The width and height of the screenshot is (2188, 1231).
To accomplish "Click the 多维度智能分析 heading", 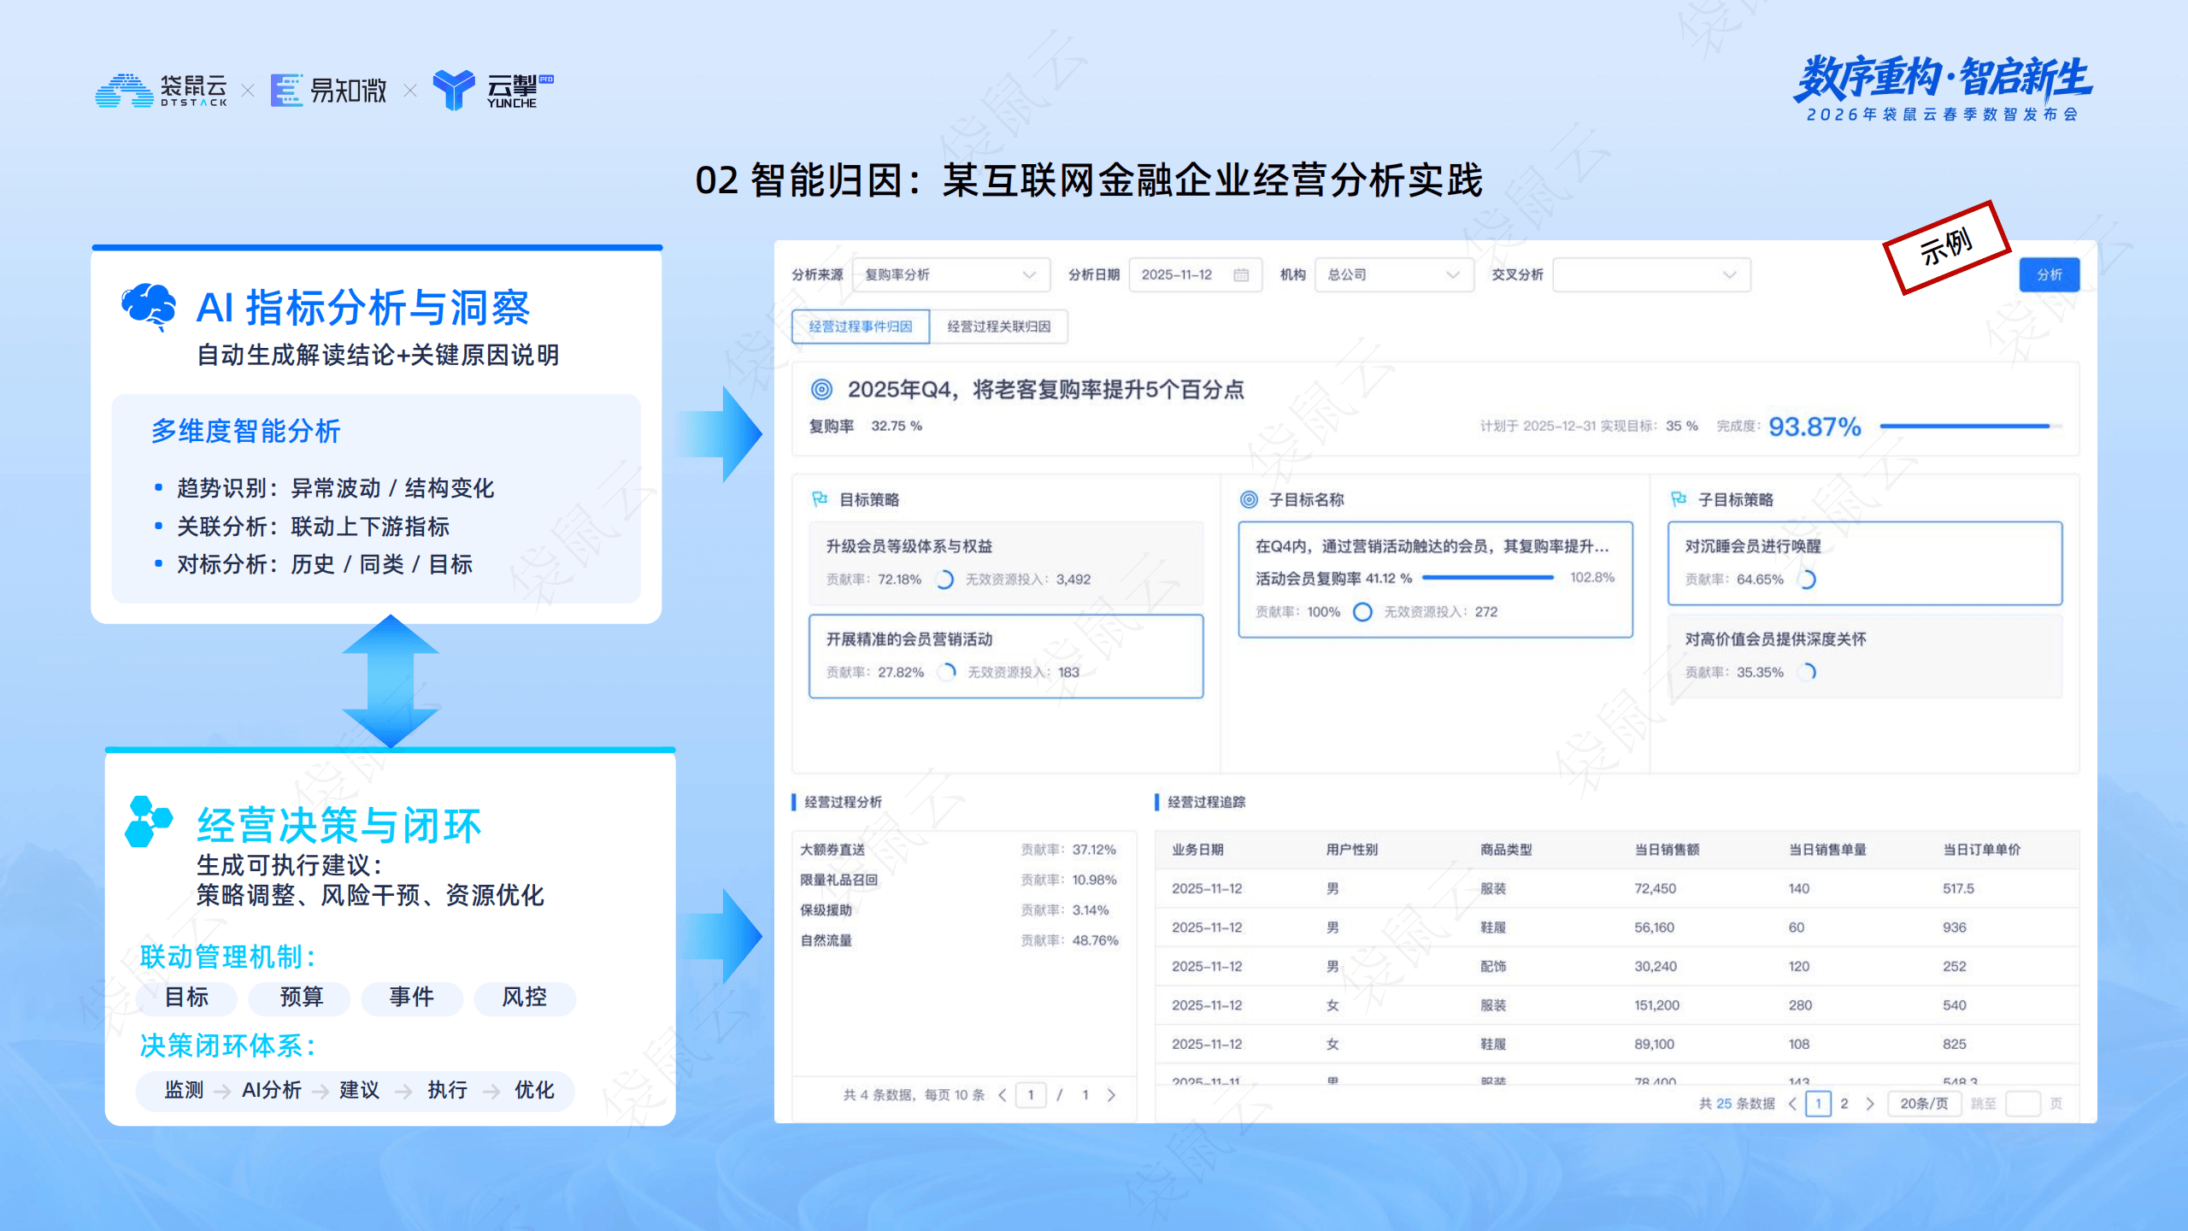I will 245,431.
